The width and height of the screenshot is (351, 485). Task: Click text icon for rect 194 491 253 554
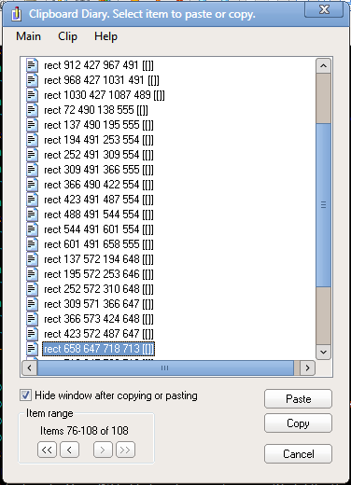[32, 140]
